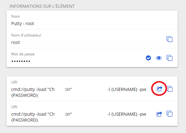Click the {PASSWORD} placeholder in the second URI
The height and width of the screenshot is (133, 186).
25,120
